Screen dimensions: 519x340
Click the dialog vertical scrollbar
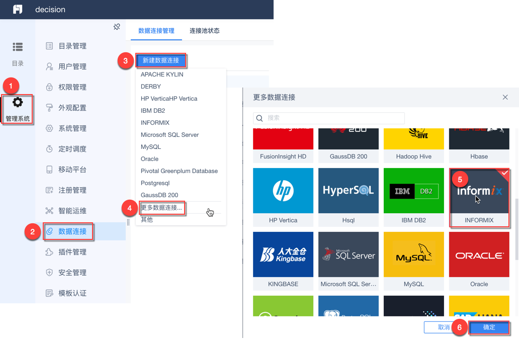[516, 229]
